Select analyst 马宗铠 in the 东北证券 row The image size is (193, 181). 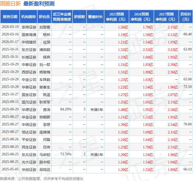pyautogui.click(x=45, y=155)
